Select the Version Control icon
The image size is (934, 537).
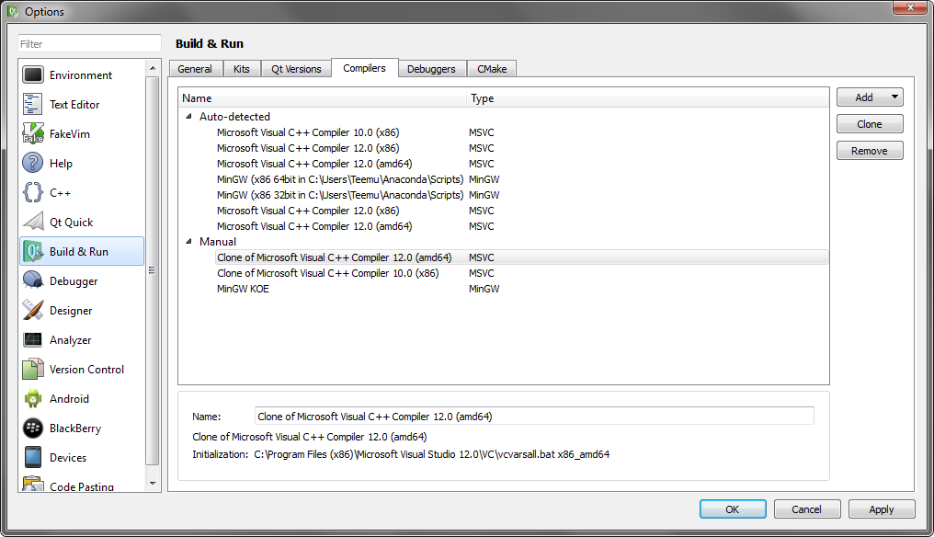pyautogui.click(x=33, y=369)
